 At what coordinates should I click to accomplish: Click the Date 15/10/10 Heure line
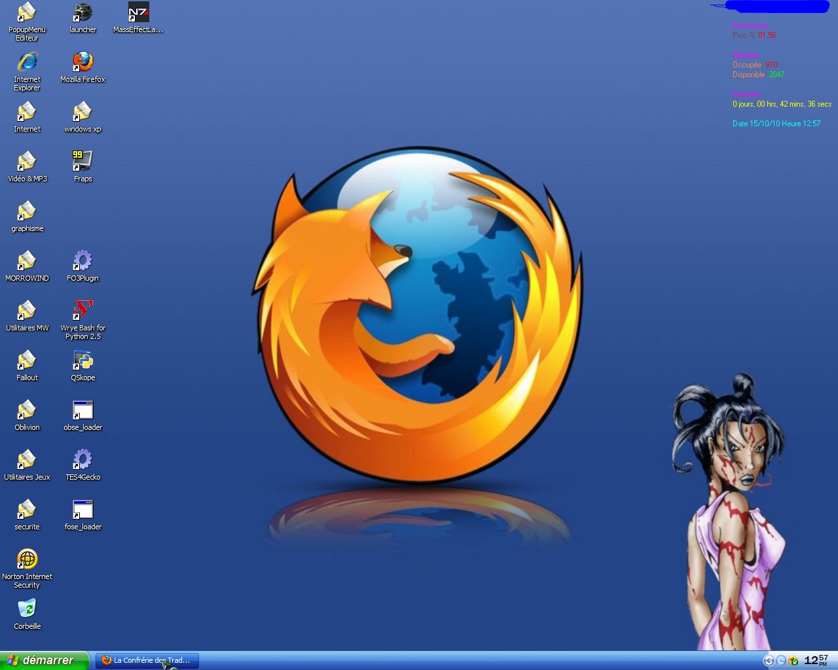point(776,124)
